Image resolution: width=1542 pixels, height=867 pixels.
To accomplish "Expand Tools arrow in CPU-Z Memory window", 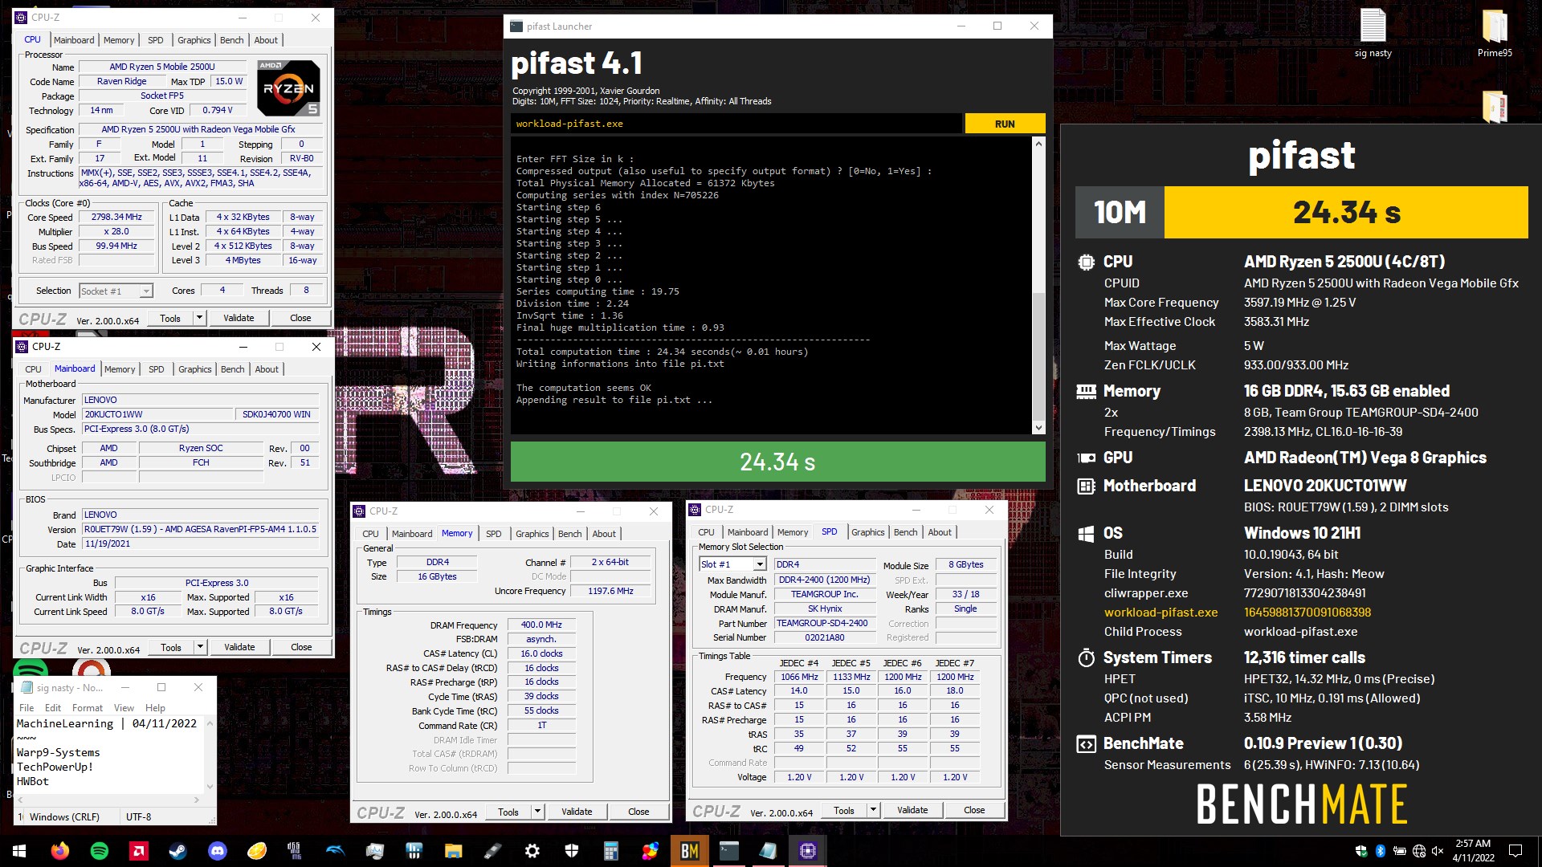I will point(537,812).
